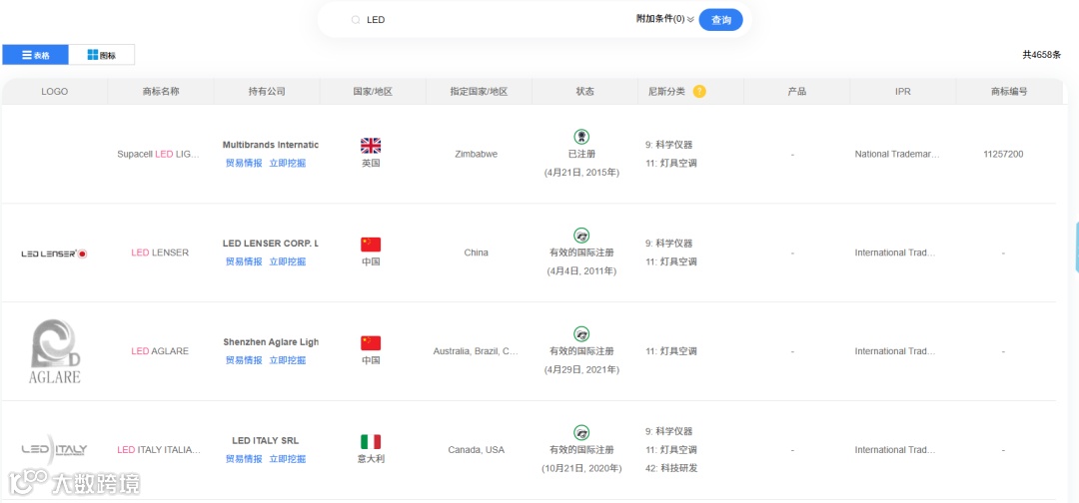This screenshot has width=1079, height=503.
Task: Click the registered badge icon in Supacell row
Action: click(x=581, y=137)
